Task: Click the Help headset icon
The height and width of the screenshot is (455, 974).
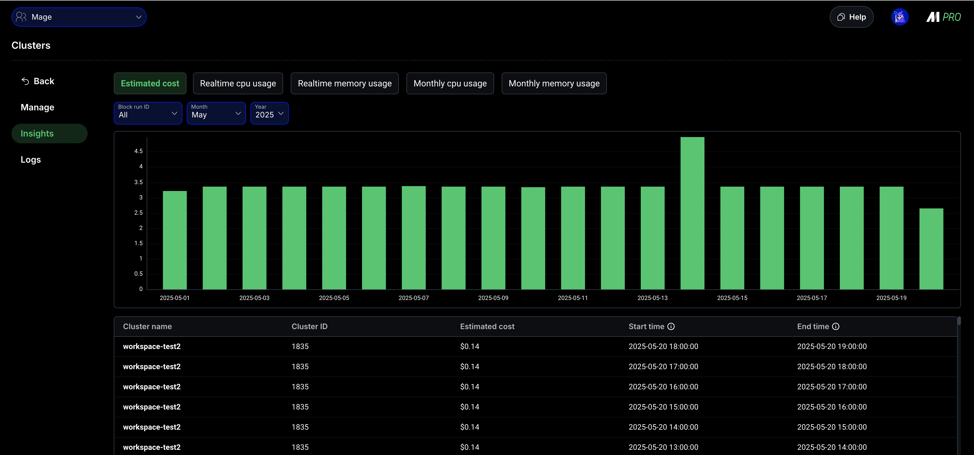Action: [841, 17]
